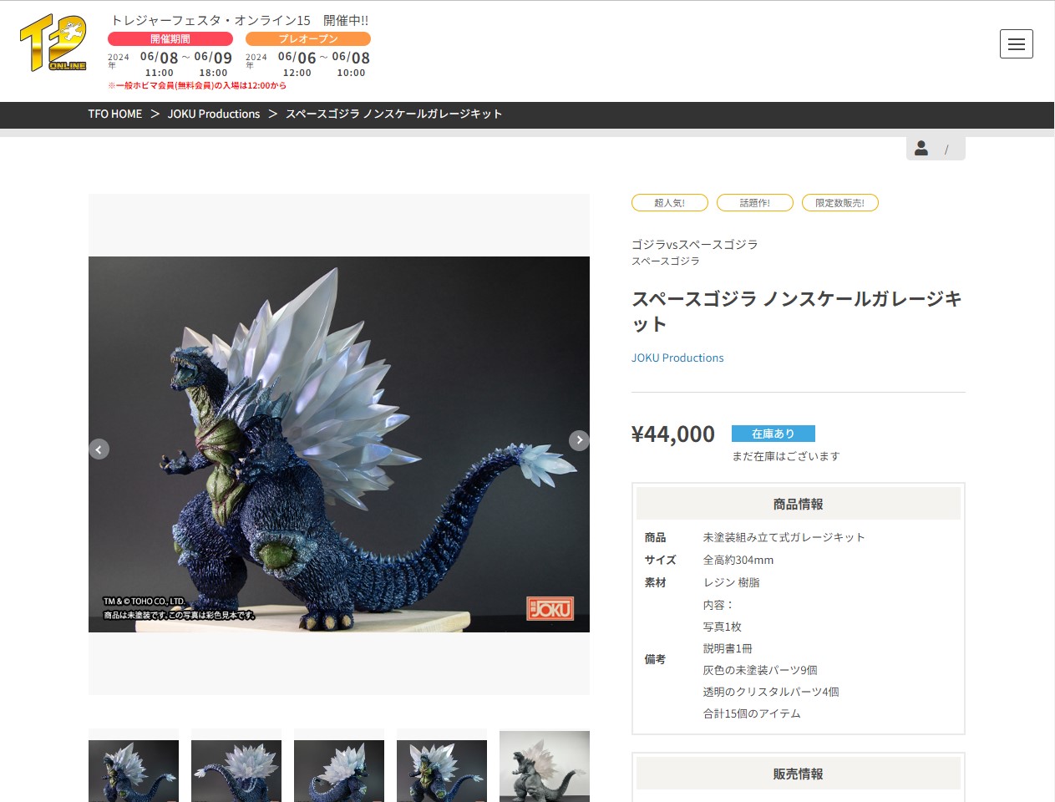1055x802 pixels.
Task: Select the unpainted gray kit thumbnail
Action: pos(545,765)
